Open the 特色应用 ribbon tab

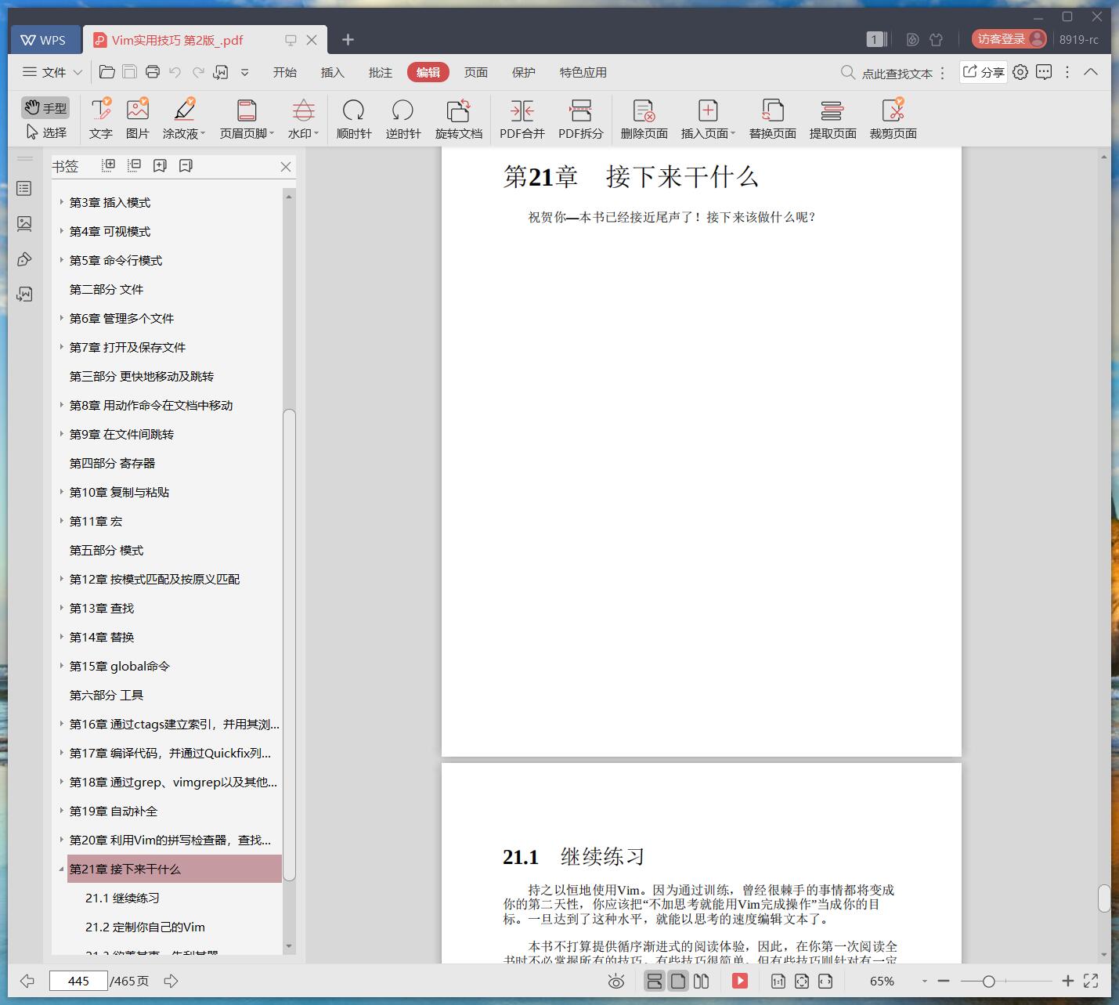tap(583, 72)
